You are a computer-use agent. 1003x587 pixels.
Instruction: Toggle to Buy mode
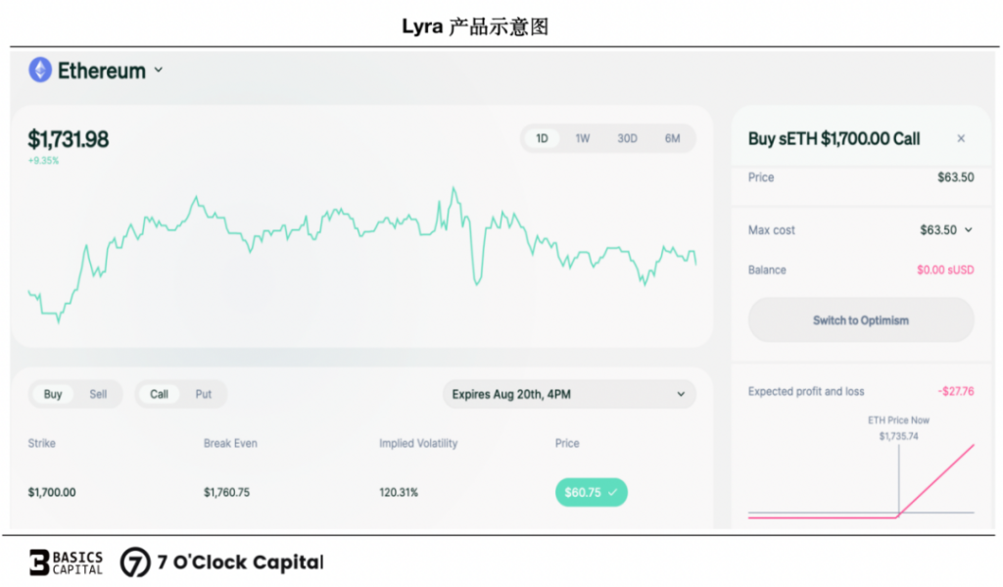click(x=53, y=394)
